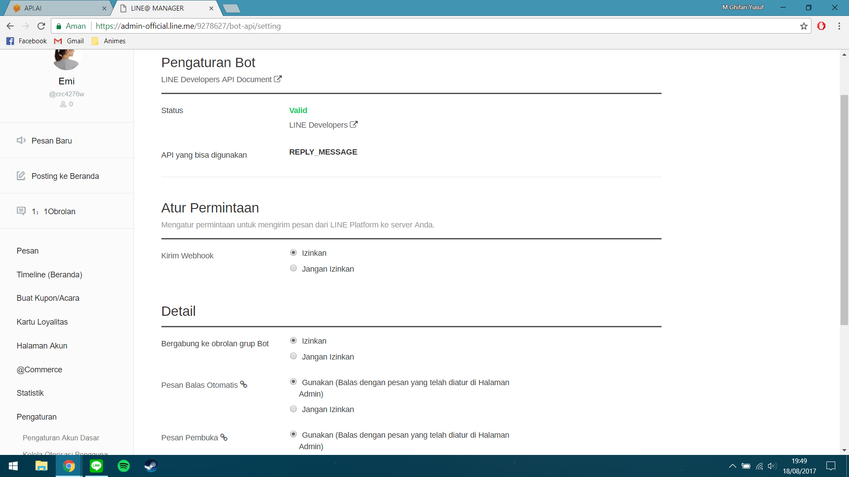Open Spotify from the taskbar
The width and height of the screenshot is (849, 477).
124,466
